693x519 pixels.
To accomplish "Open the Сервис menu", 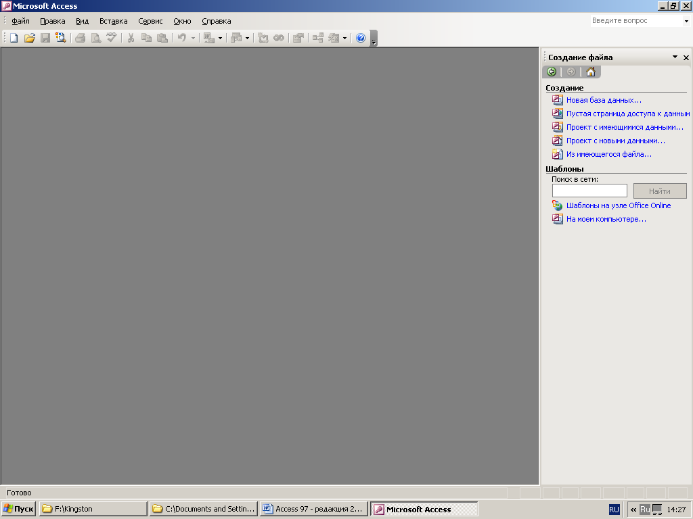I will (x=150, y=21).
